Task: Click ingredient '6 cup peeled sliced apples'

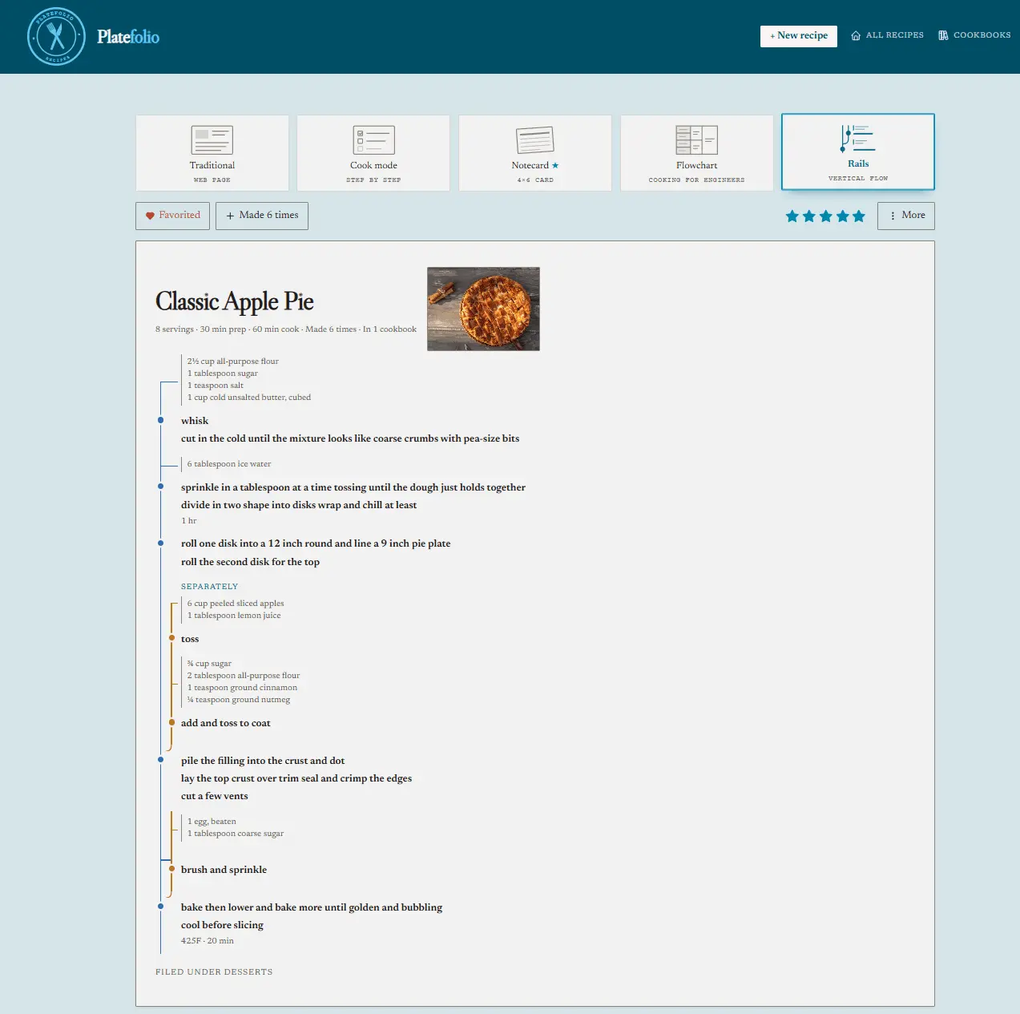Action: 236,604
